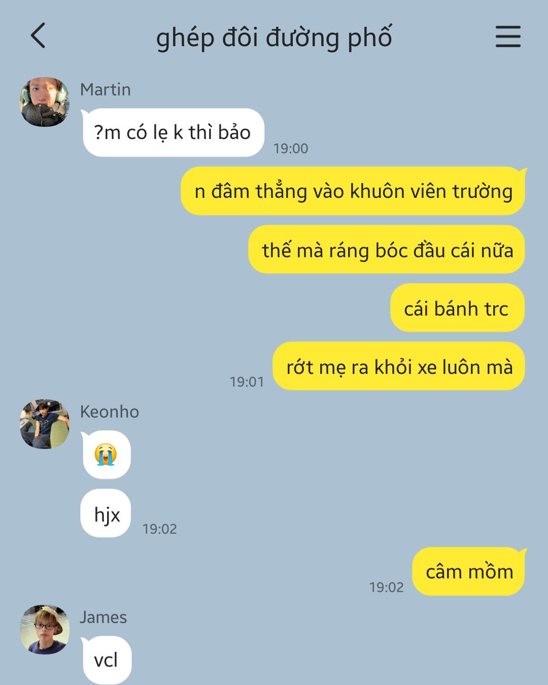Screen dimensions: 548x685
Task: Open the hamburger menu icon
Action: point(508,37)
